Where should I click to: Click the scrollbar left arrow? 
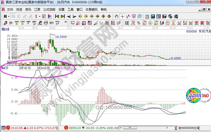pos(121,128)
